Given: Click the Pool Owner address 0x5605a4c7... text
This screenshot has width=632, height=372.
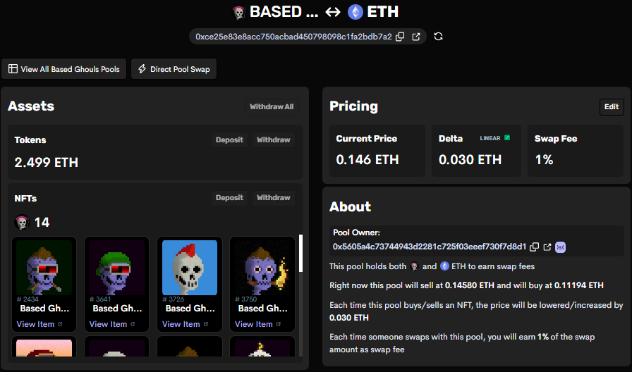Looking at the screenshot, I should click(x=430, y=247).
